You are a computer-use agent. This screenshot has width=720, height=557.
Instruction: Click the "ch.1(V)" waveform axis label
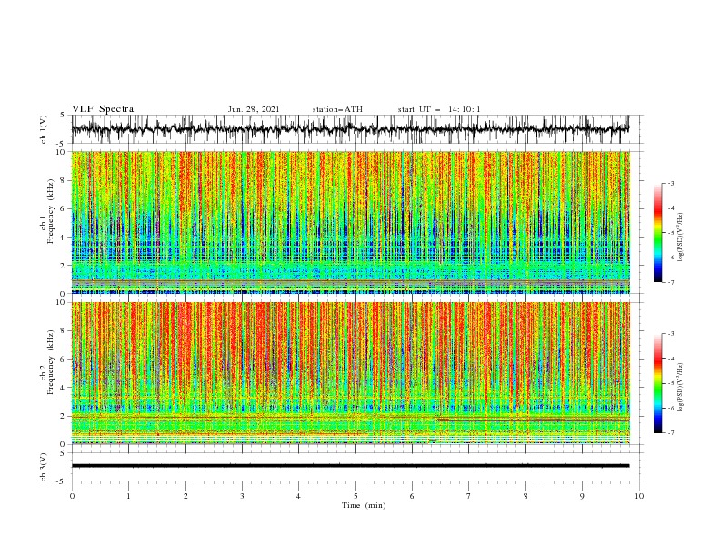coord(44,129)
